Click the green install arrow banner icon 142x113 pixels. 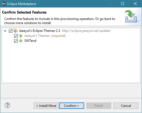[131, 16]
